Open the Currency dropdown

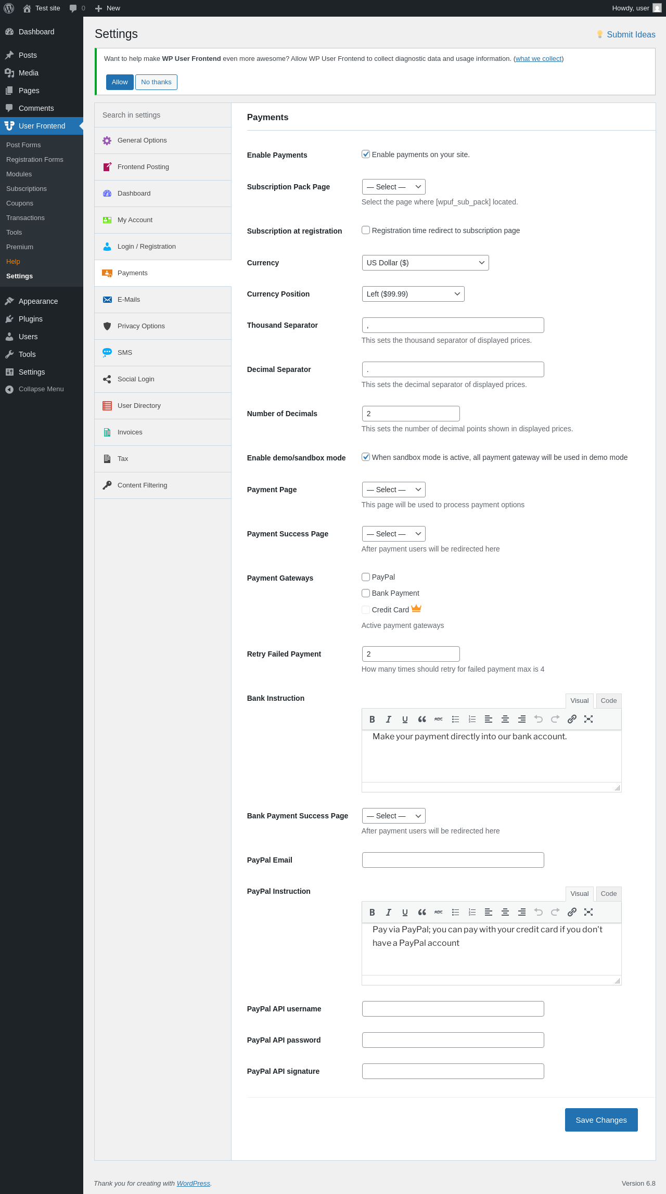[425, 263]
